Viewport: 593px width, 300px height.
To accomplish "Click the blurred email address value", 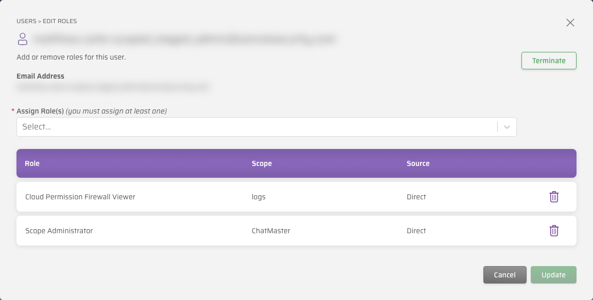I will click(112, 87).
